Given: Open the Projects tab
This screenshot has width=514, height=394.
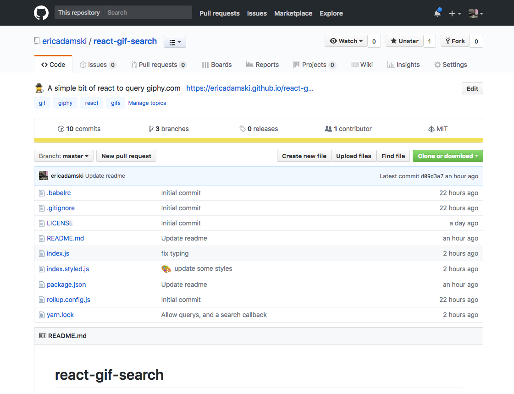Looking at the screenshot, I should [x=315, y=65].
